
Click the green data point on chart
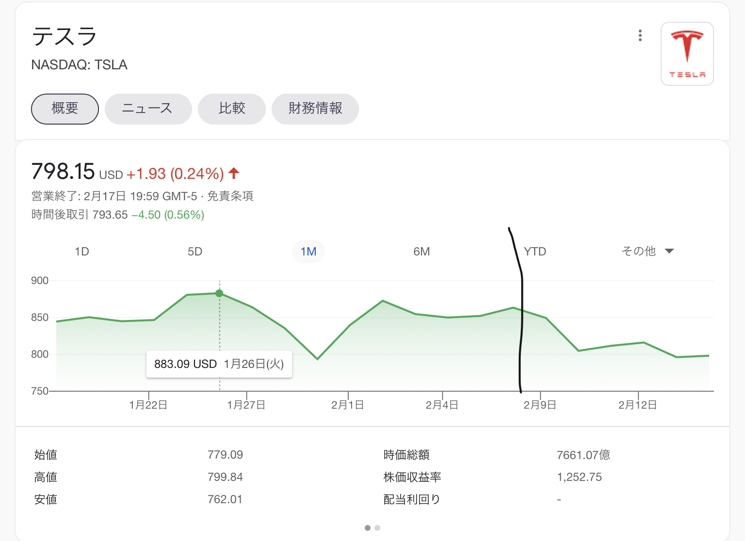219,293
